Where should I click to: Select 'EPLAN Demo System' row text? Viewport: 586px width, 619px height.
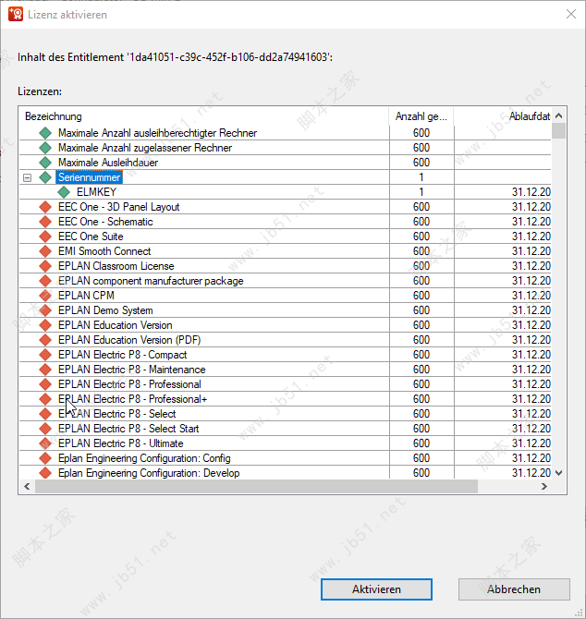point(105,310)
